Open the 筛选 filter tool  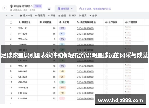[x=52, y=16]
